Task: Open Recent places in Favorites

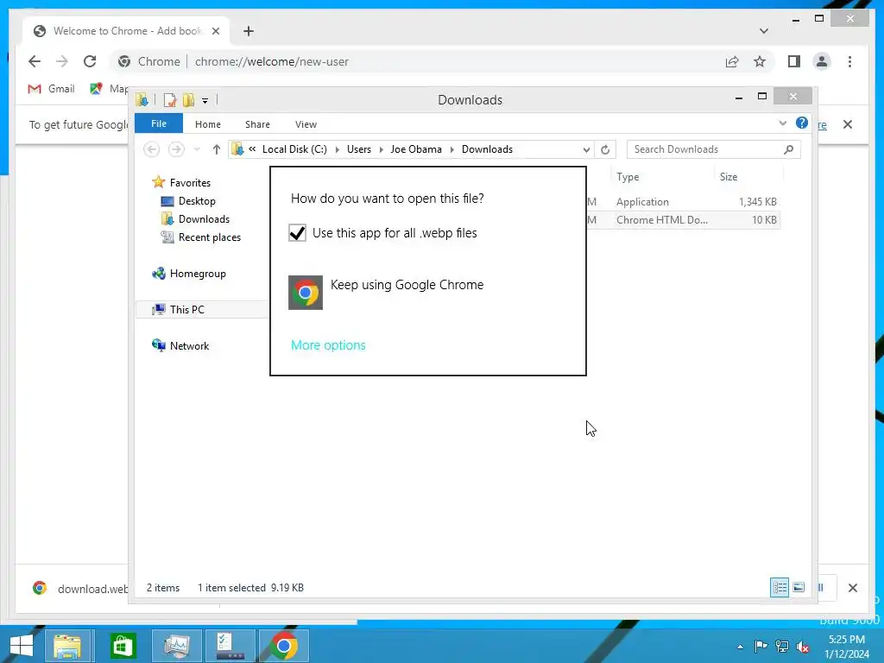Action: coord(209,237)
